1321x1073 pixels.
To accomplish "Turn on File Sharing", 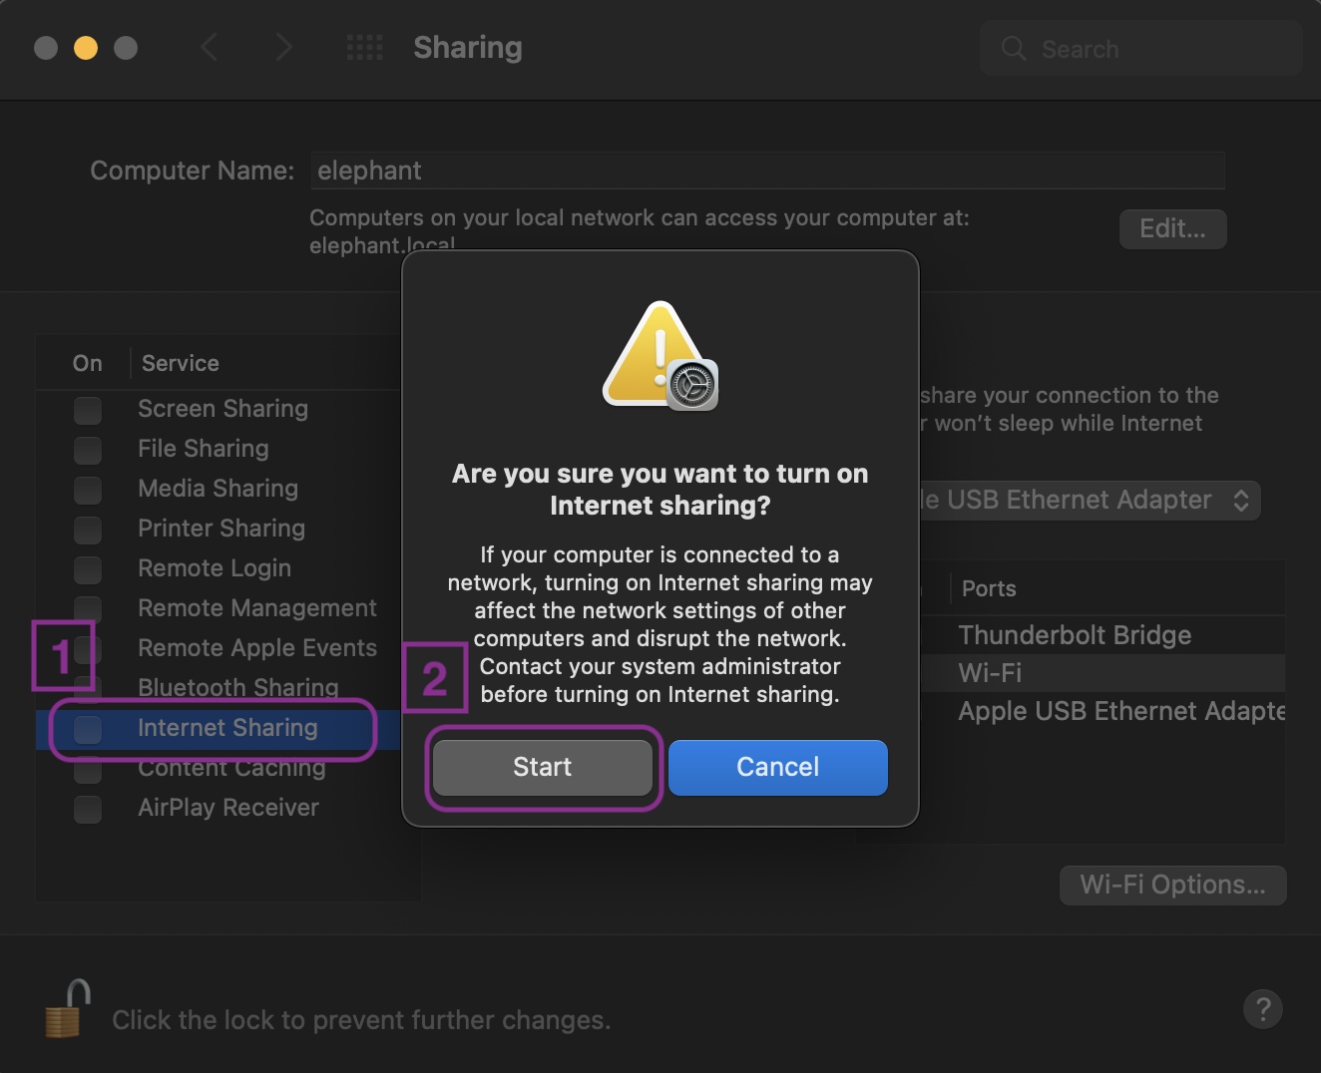I will point(87,450).
